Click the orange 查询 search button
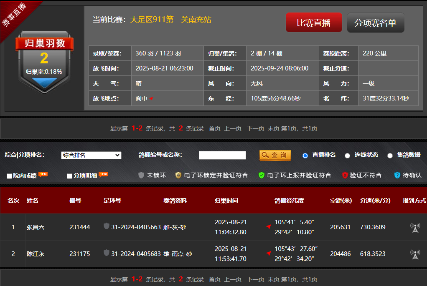Viewport: 427px width, 286px height. pos(275,155)
